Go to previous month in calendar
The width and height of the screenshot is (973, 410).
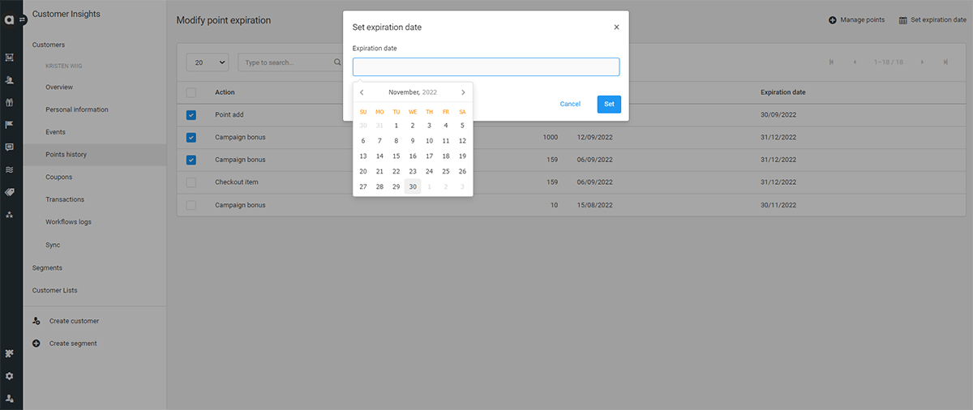point(362,92)
